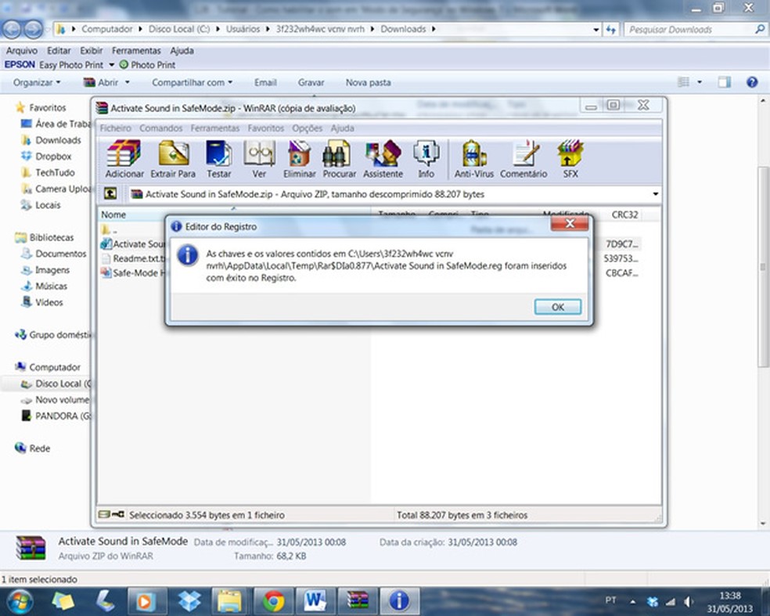Viewport: 770px width, 616px height.
Task: Click the Explorer back navigation arrow
Action: click(x=12, y=30)
